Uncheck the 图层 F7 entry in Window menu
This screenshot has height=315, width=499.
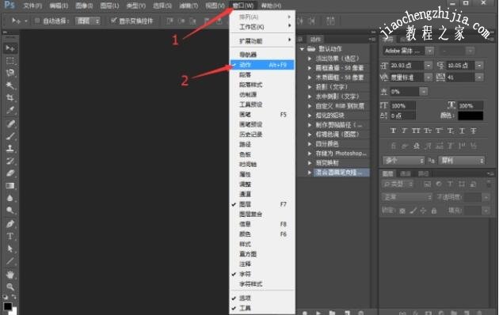point(262,204)
